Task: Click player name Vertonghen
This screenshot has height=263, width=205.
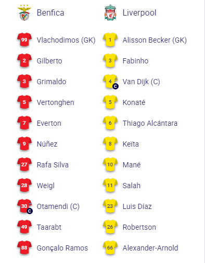Action: (x=56, y=102)
